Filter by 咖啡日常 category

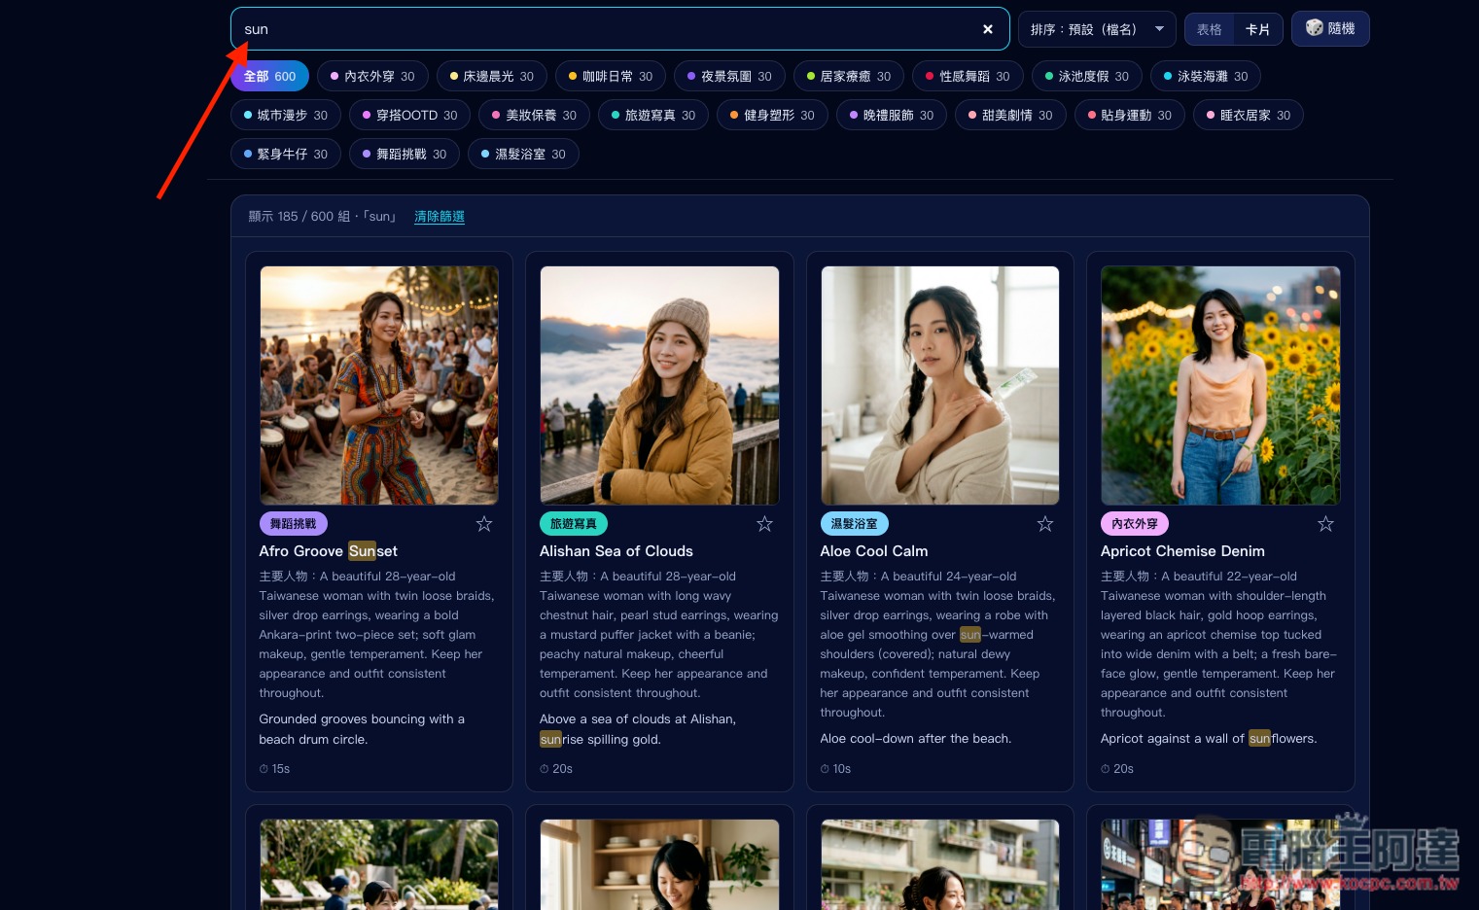(x=611, y=76)
